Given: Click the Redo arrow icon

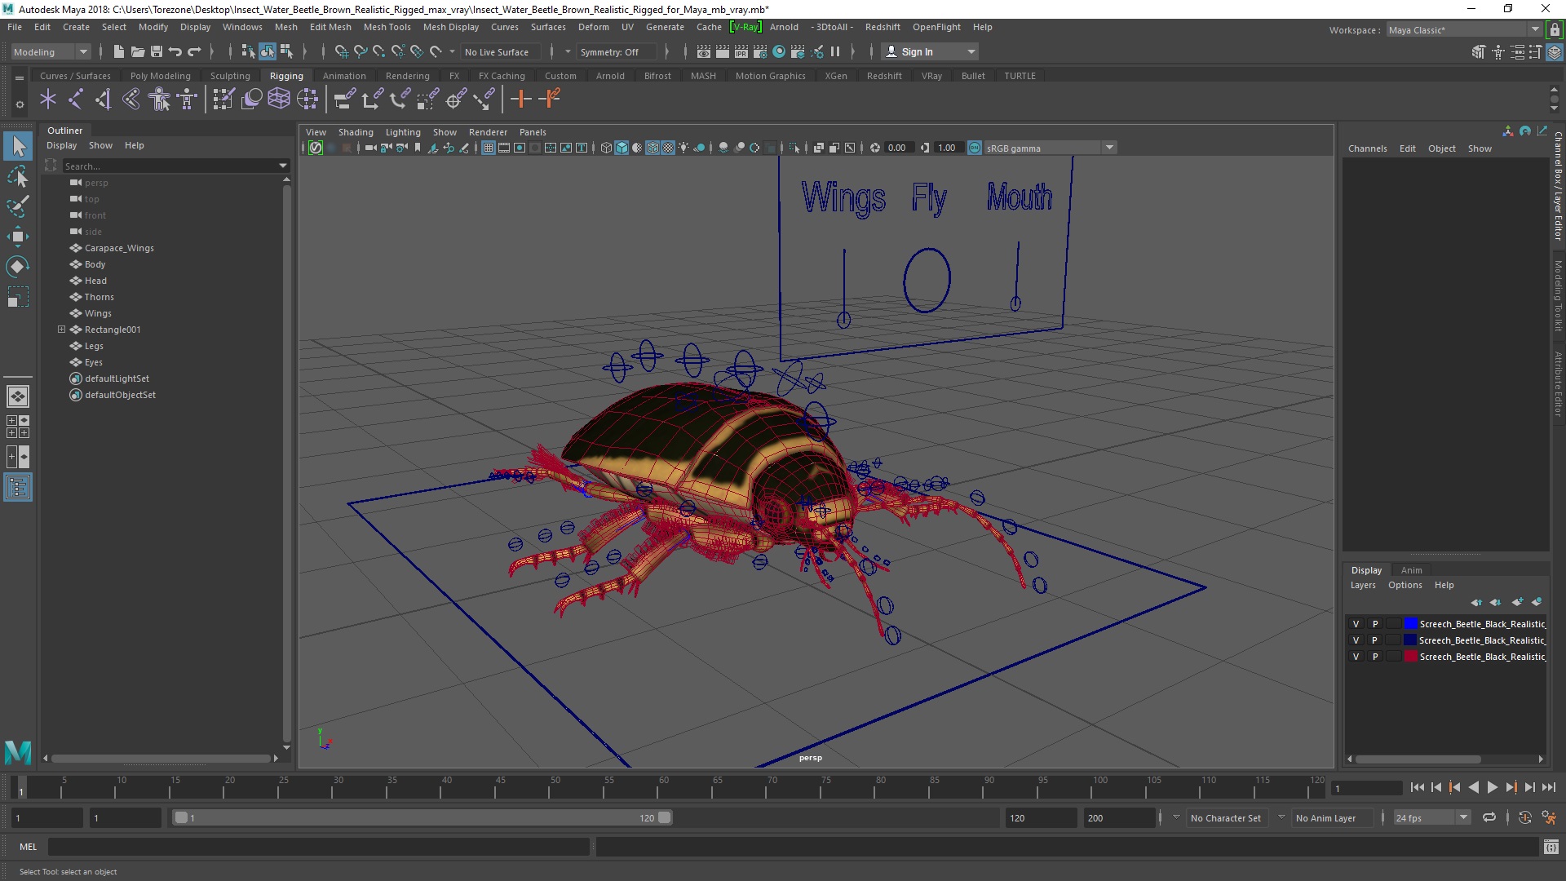Looking at the screenshot, I should click(x=194, y=51).
